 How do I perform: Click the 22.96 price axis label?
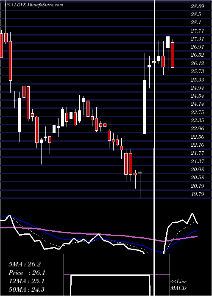pos(198,129)
